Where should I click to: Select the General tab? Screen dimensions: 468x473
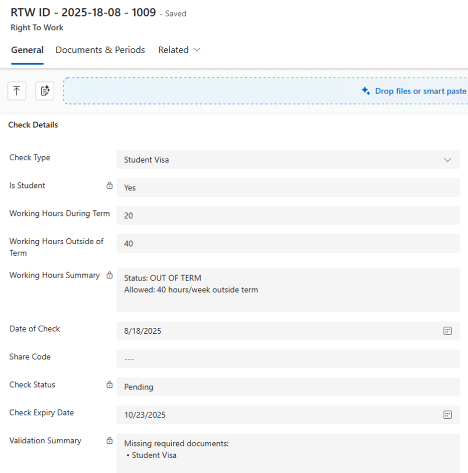(x=27, y=50)
